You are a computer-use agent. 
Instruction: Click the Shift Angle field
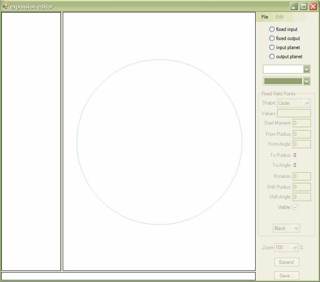tap(302, 197)
